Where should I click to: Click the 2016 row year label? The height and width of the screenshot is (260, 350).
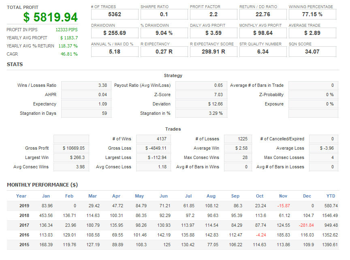[24, 235]
